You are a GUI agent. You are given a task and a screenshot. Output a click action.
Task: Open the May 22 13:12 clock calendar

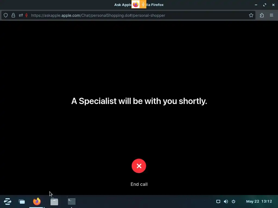click(x=259, y=201)
